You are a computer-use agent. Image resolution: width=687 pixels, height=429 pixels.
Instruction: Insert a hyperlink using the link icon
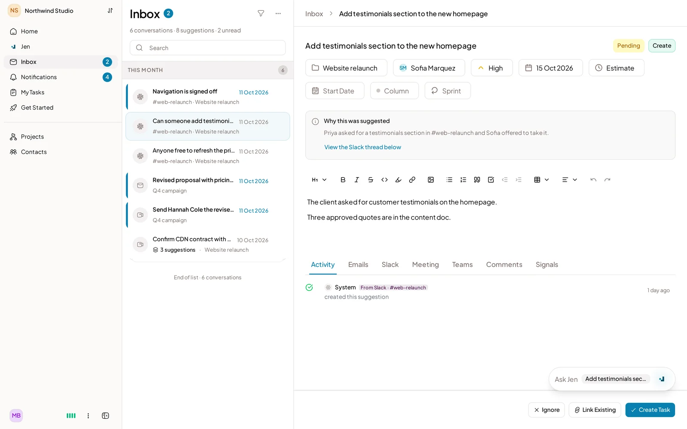pyautogui.click(x=412, y=180)
